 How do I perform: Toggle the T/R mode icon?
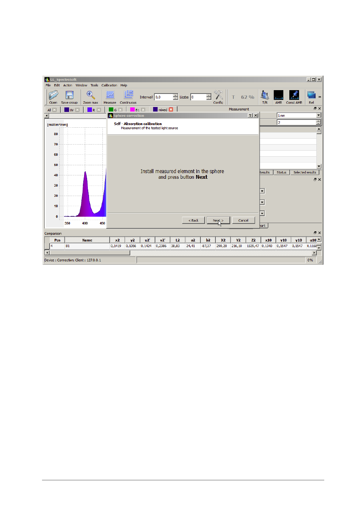click(x=265, y=97)
